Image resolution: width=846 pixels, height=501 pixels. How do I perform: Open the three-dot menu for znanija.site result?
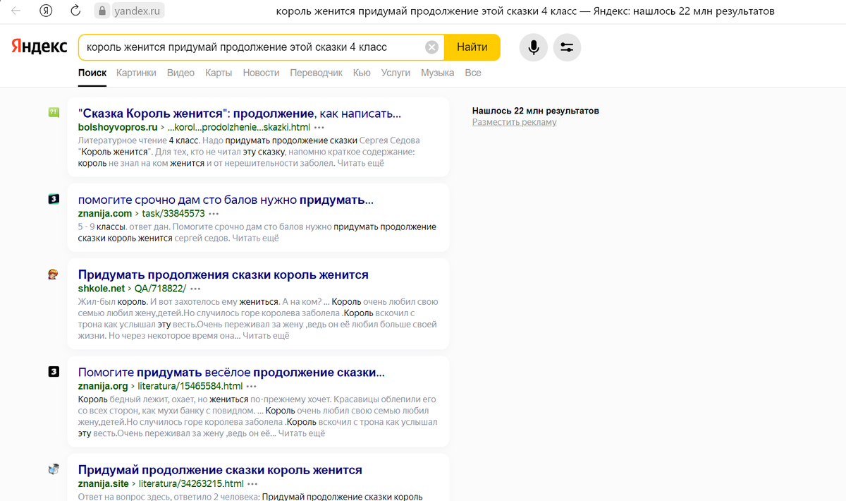click(252, 484)
